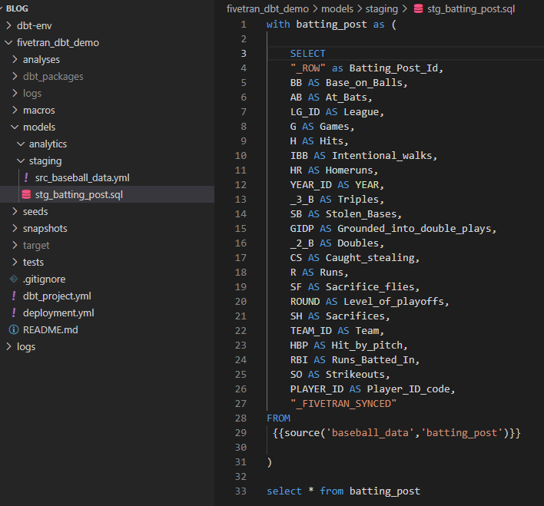Click the closing parenthesis on line 31
The image size is (544, 506).
[269, 462]
